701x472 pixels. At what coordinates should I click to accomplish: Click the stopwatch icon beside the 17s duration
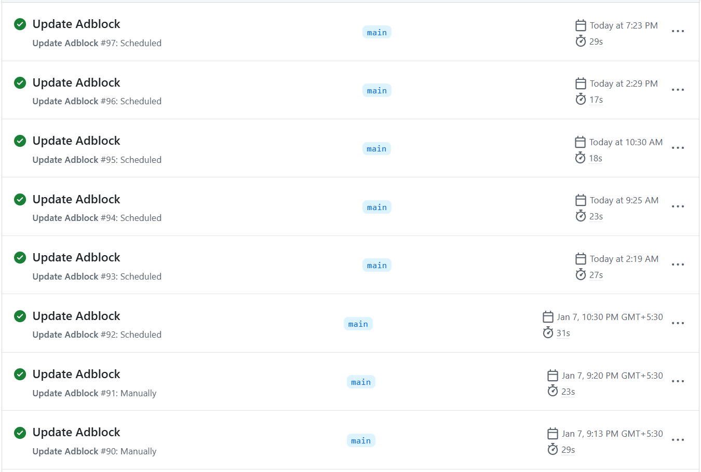(581, 100)
